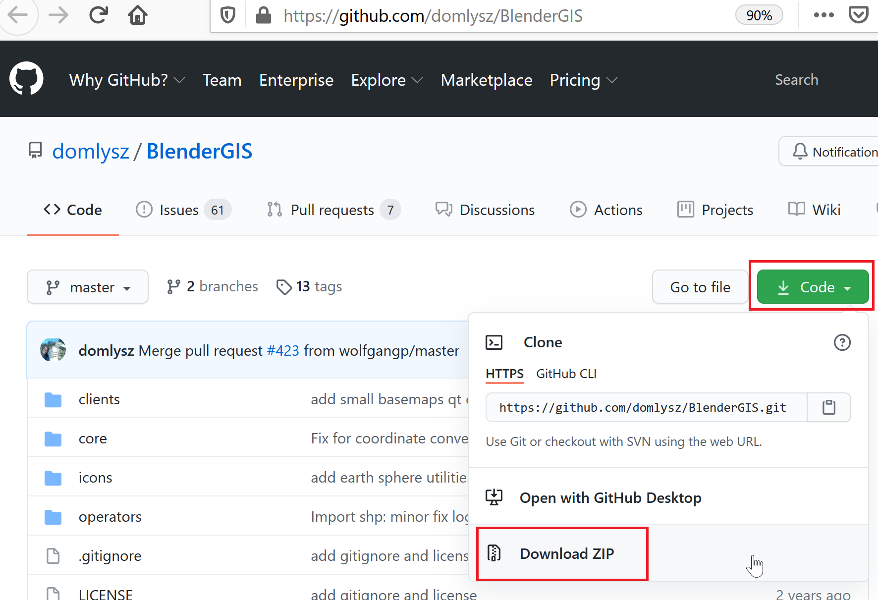The height and width of the screenshot is (600, 878).
Task: Expand the Why GitHub? menu
Action: 127,80
